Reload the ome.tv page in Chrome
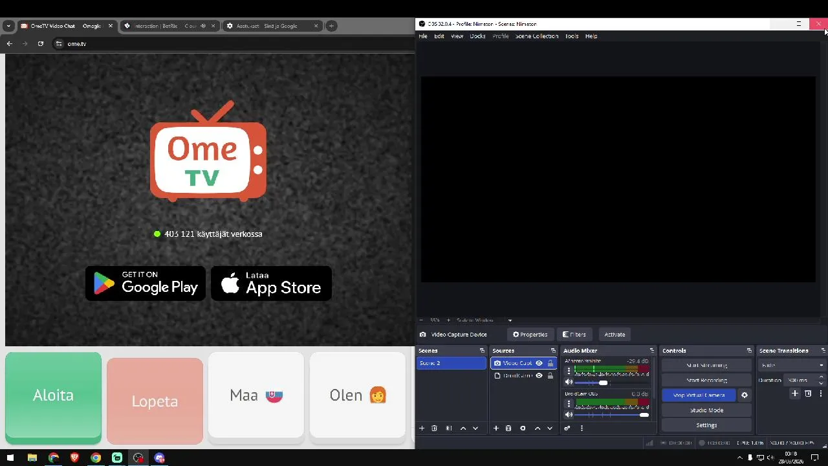828x466 pixels. click(x=41, y=43)
